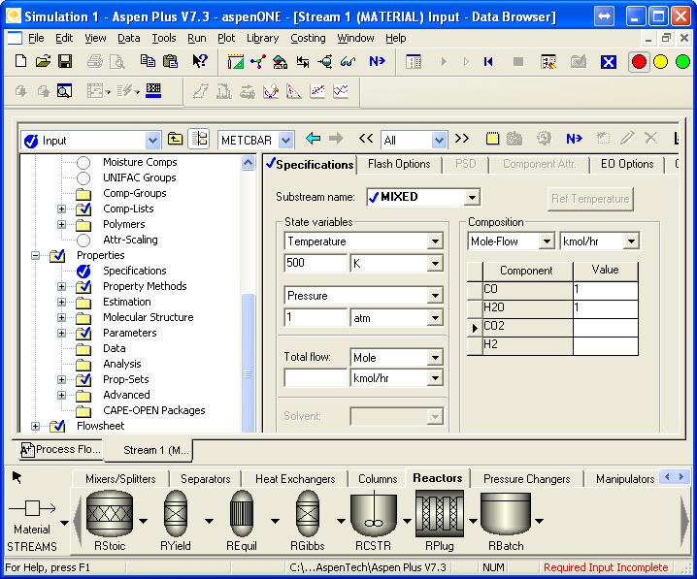Image resolution: width=697 pixels, height=579 pixels.
Task: Click the Reinitialize simulation icon
Action: point(488,62)
